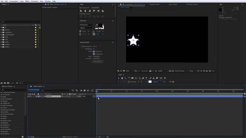The image size is (246, 138).
Task: Click the star layer's label color square
Action: tap(39, 96)
